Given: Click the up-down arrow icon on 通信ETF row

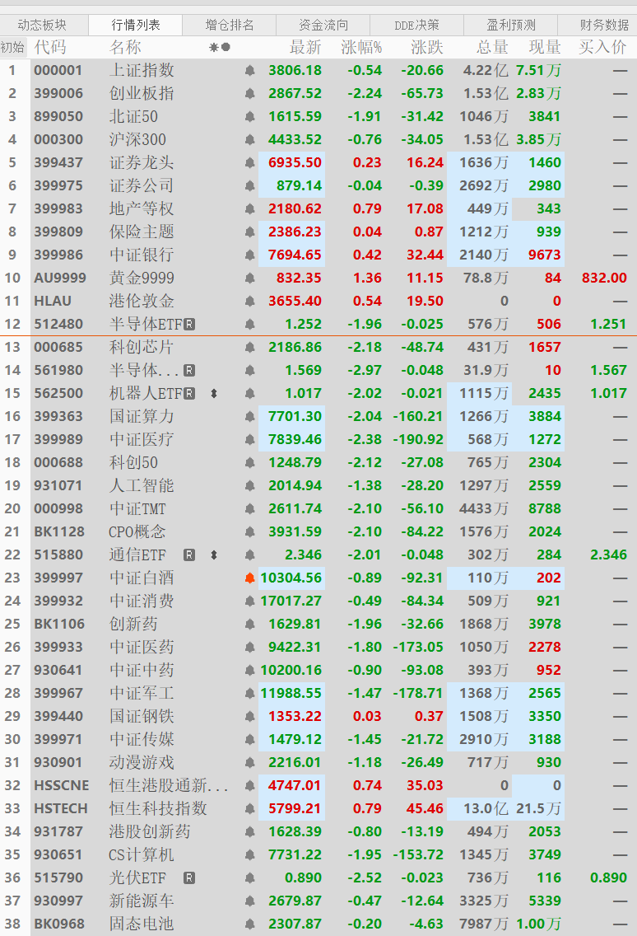Looking at the screenshot, I should (x=213, y=555).
